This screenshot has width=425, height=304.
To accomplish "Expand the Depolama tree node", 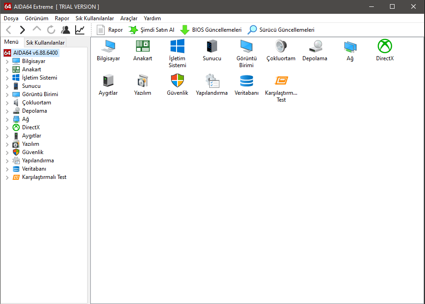I will (x=7, y=111).
